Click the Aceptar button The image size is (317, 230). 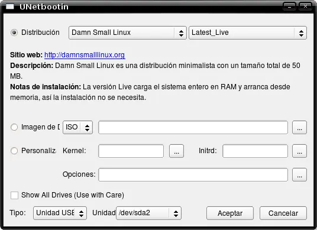[230, 213]
